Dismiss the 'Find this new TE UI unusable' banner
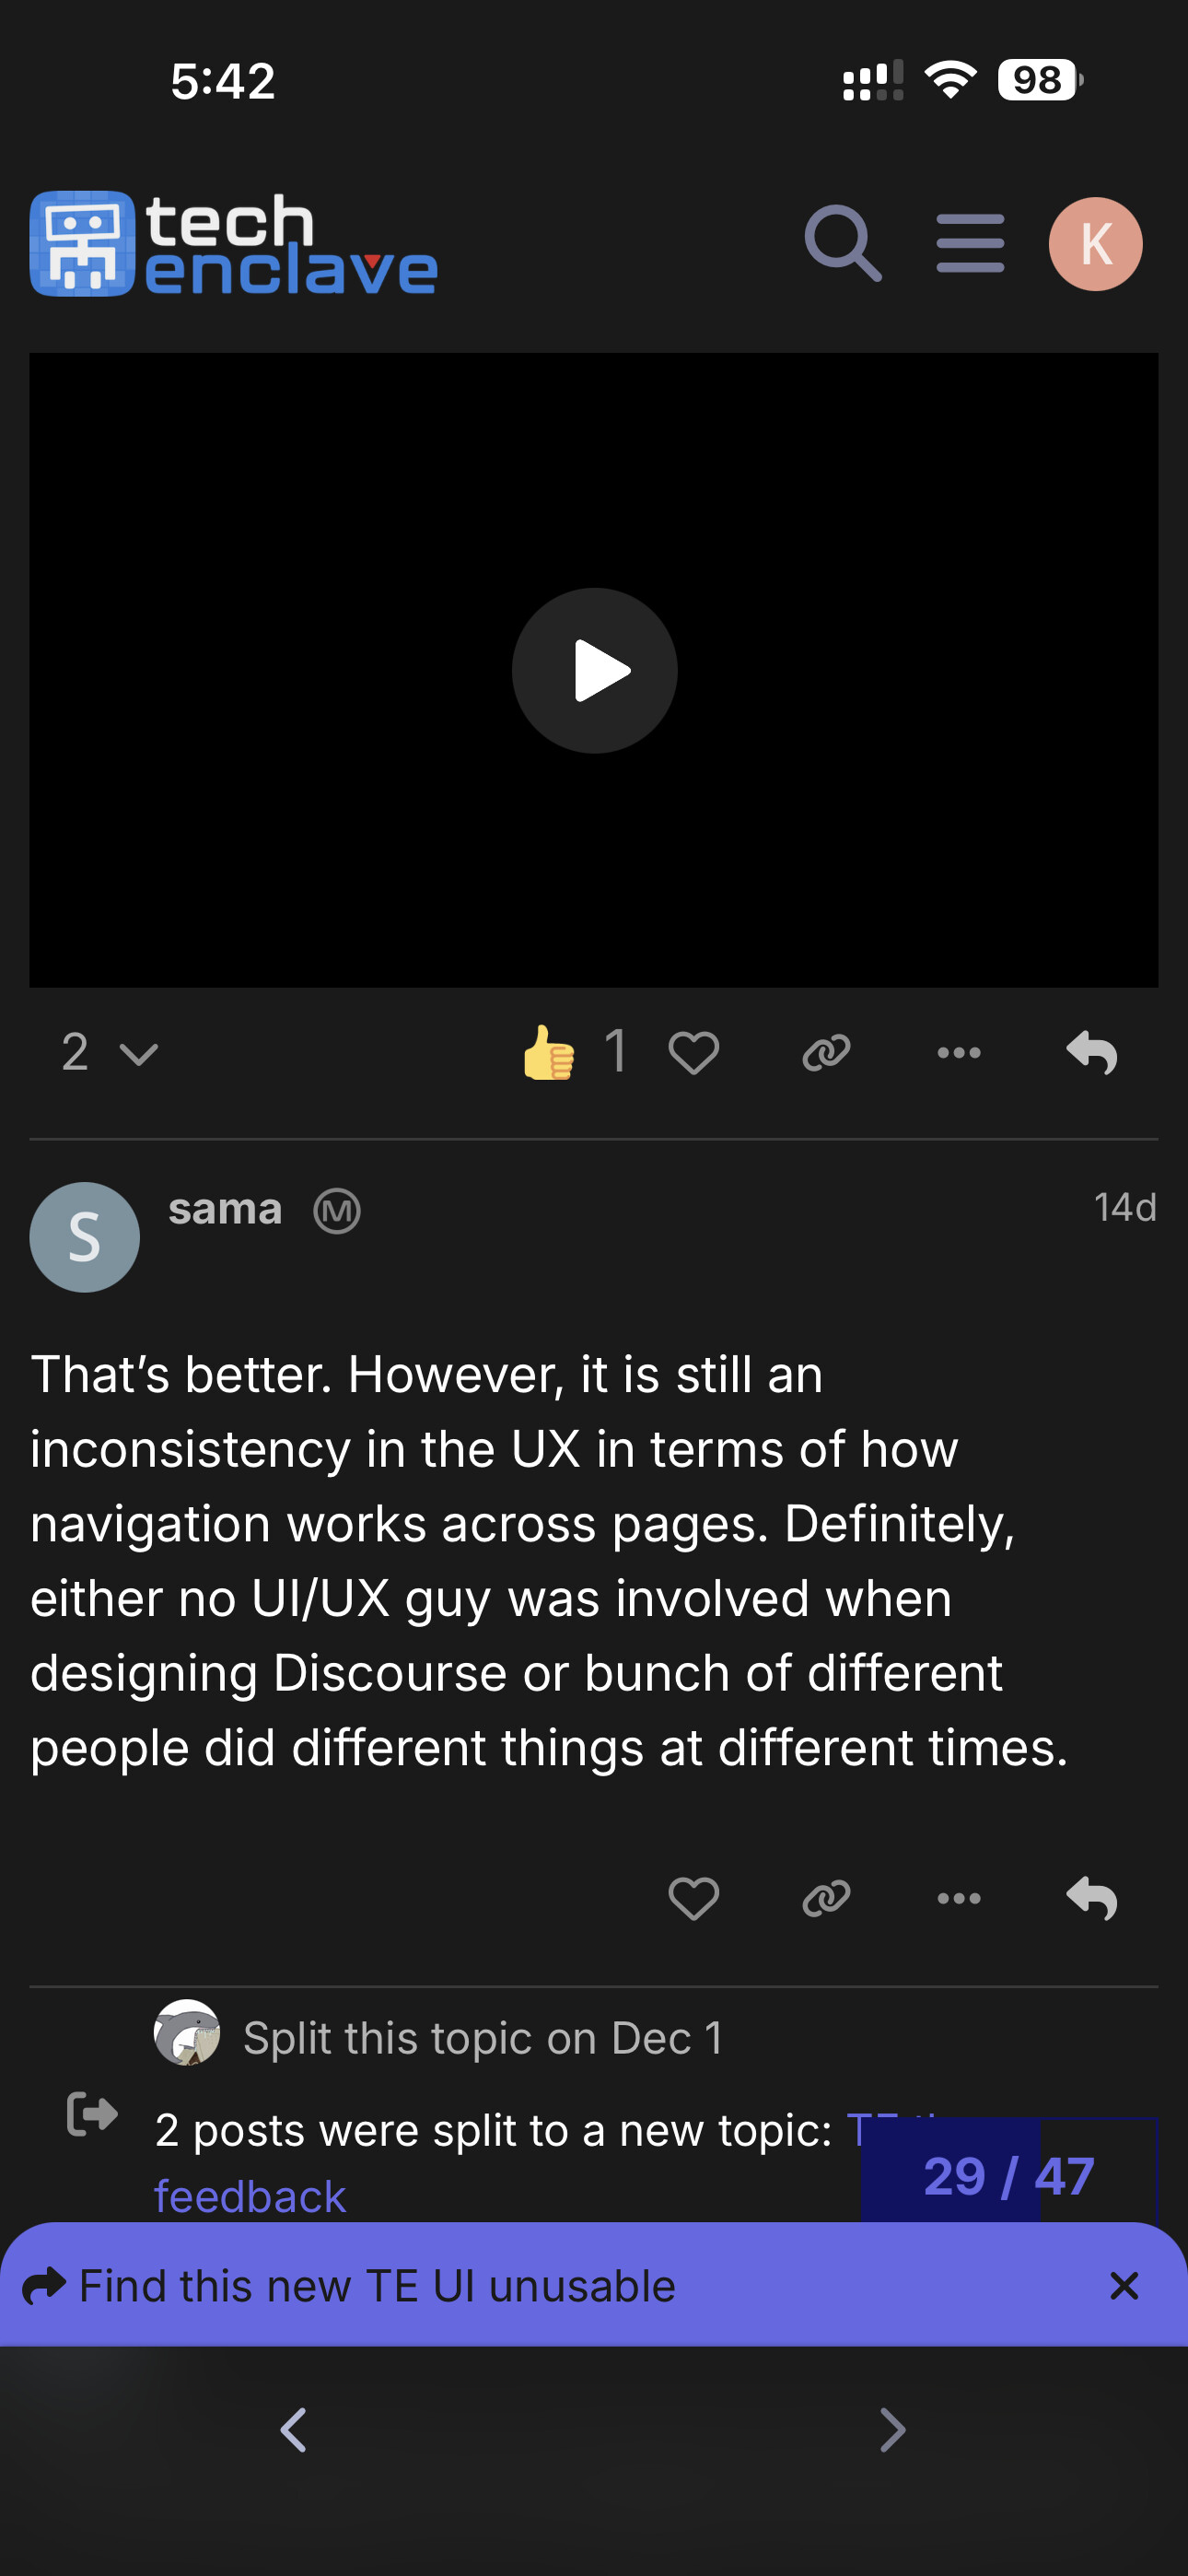 point(1124,2286)
